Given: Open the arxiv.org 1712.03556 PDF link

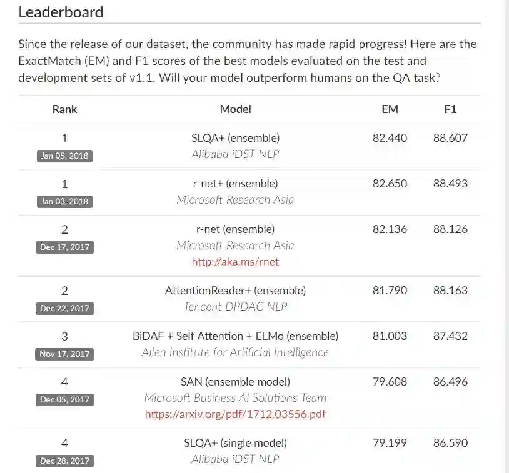Looking at the screenshot, I should coord(235,414).
